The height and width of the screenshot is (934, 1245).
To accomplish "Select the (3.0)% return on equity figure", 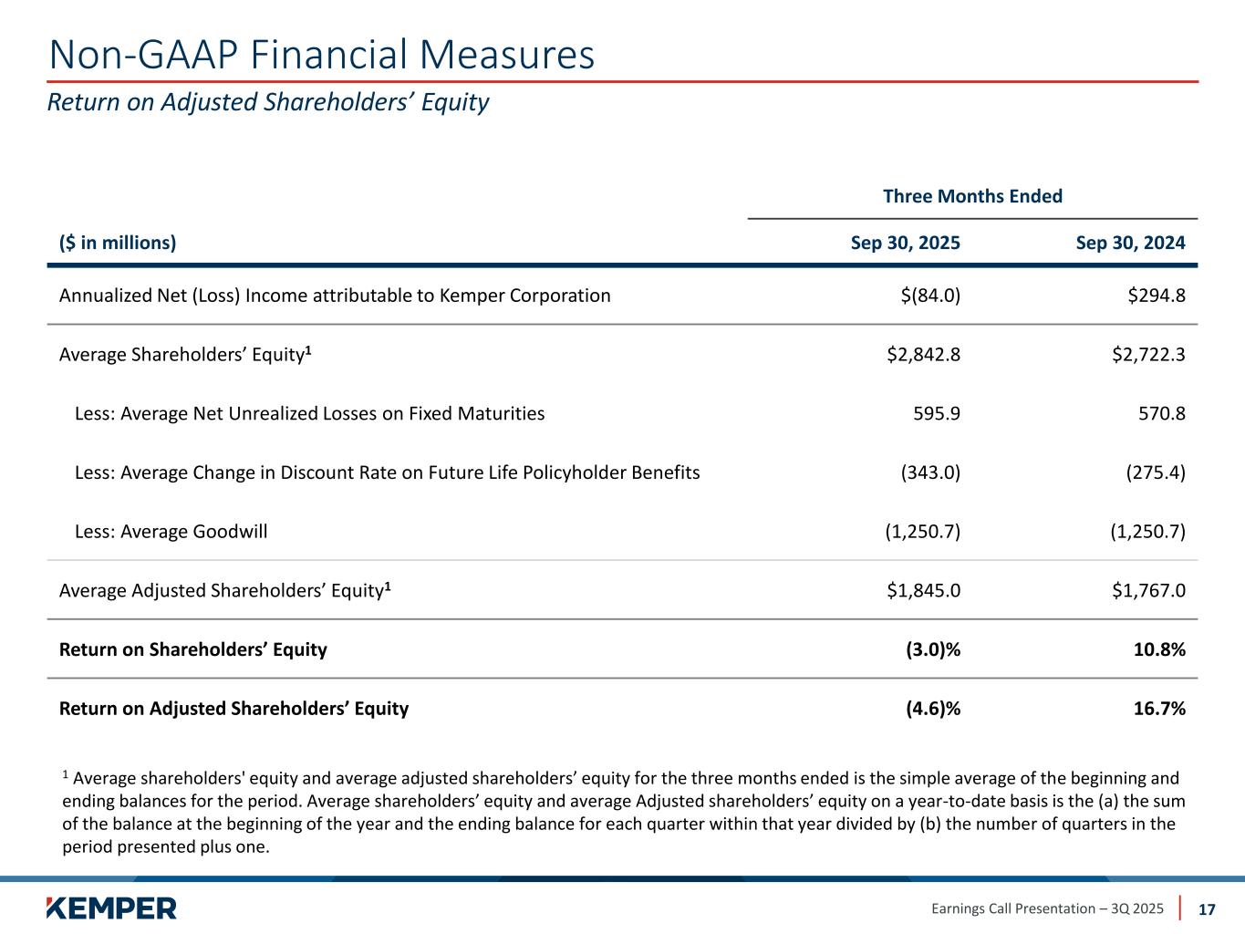I will pos(932,649).
